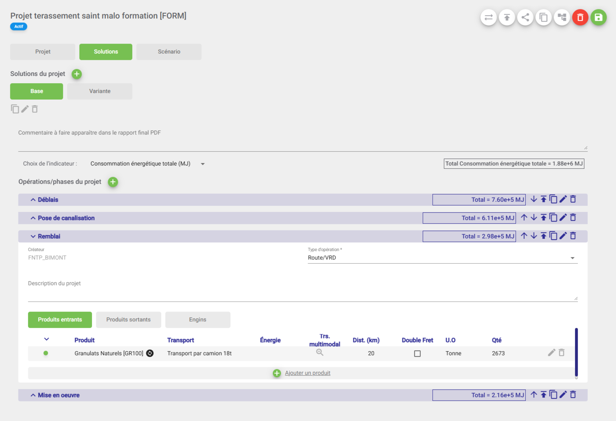Switch to the Scénario tab

click(169, 52)
